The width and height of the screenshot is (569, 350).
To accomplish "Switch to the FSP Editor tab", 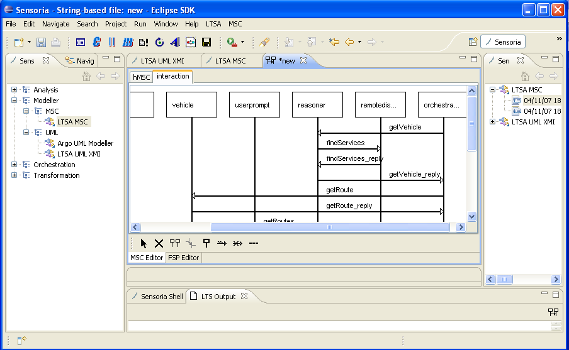I will [x=184, y=258].
